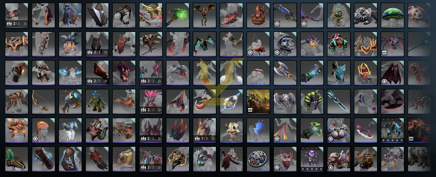Expand set chevron on wrist bracer item
This screenshot has width=436, height=177.
pos(25,24)
